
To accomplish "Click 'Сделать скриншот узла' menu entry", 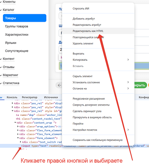I will point(87,111).
